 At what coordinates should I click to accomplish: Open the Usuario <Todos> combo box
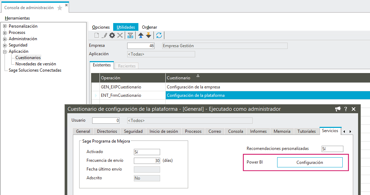(190, 121)
